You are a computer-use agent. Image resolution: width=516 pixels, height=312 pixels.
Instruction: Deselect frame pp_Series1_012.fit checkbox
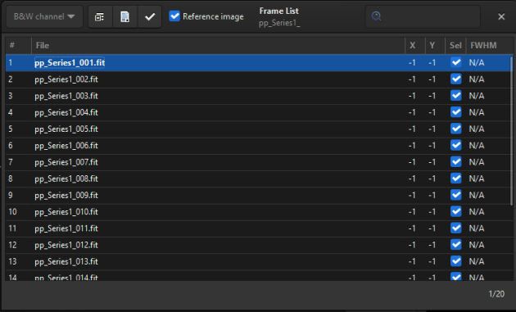coord(455,245)
